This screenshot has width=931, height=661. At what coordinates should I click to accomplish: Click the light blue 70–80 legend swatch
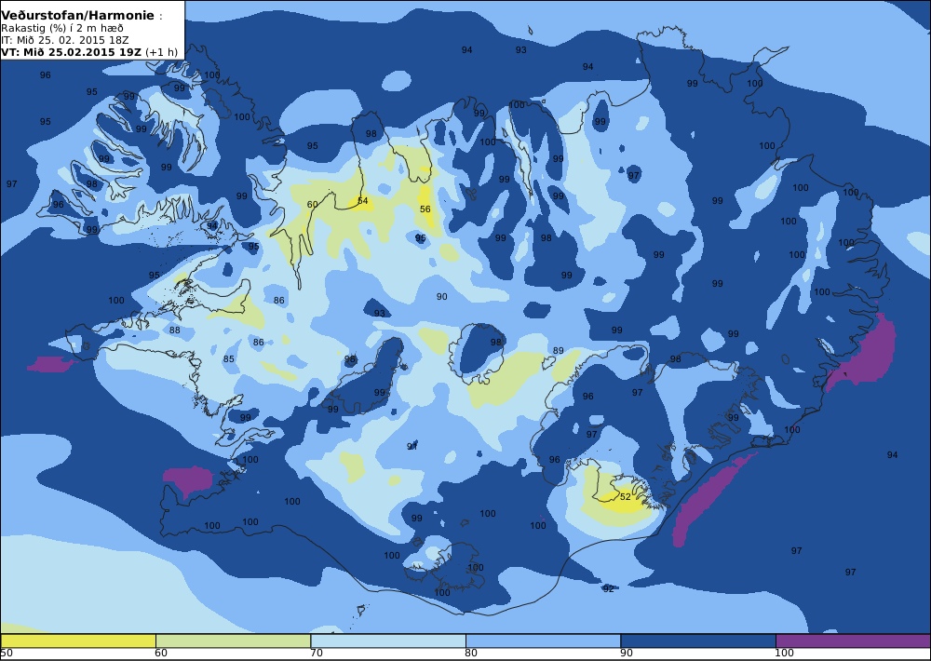(388, 641)
